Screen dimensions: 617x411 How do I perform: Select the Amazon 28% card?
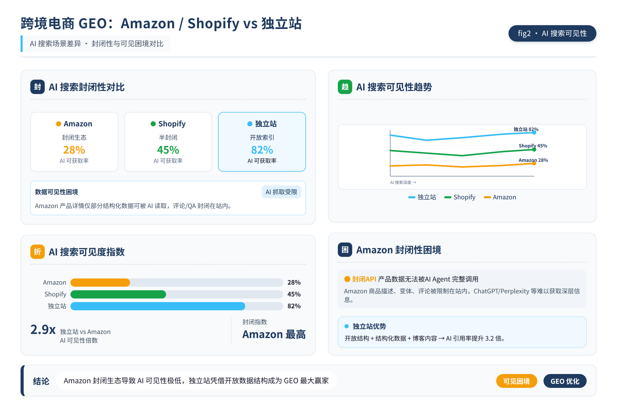click(74, 142)
